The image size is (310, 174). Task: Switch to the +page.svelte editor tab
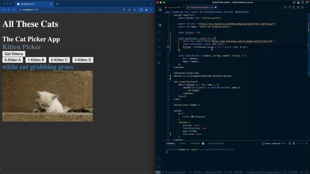pos(174,7)
